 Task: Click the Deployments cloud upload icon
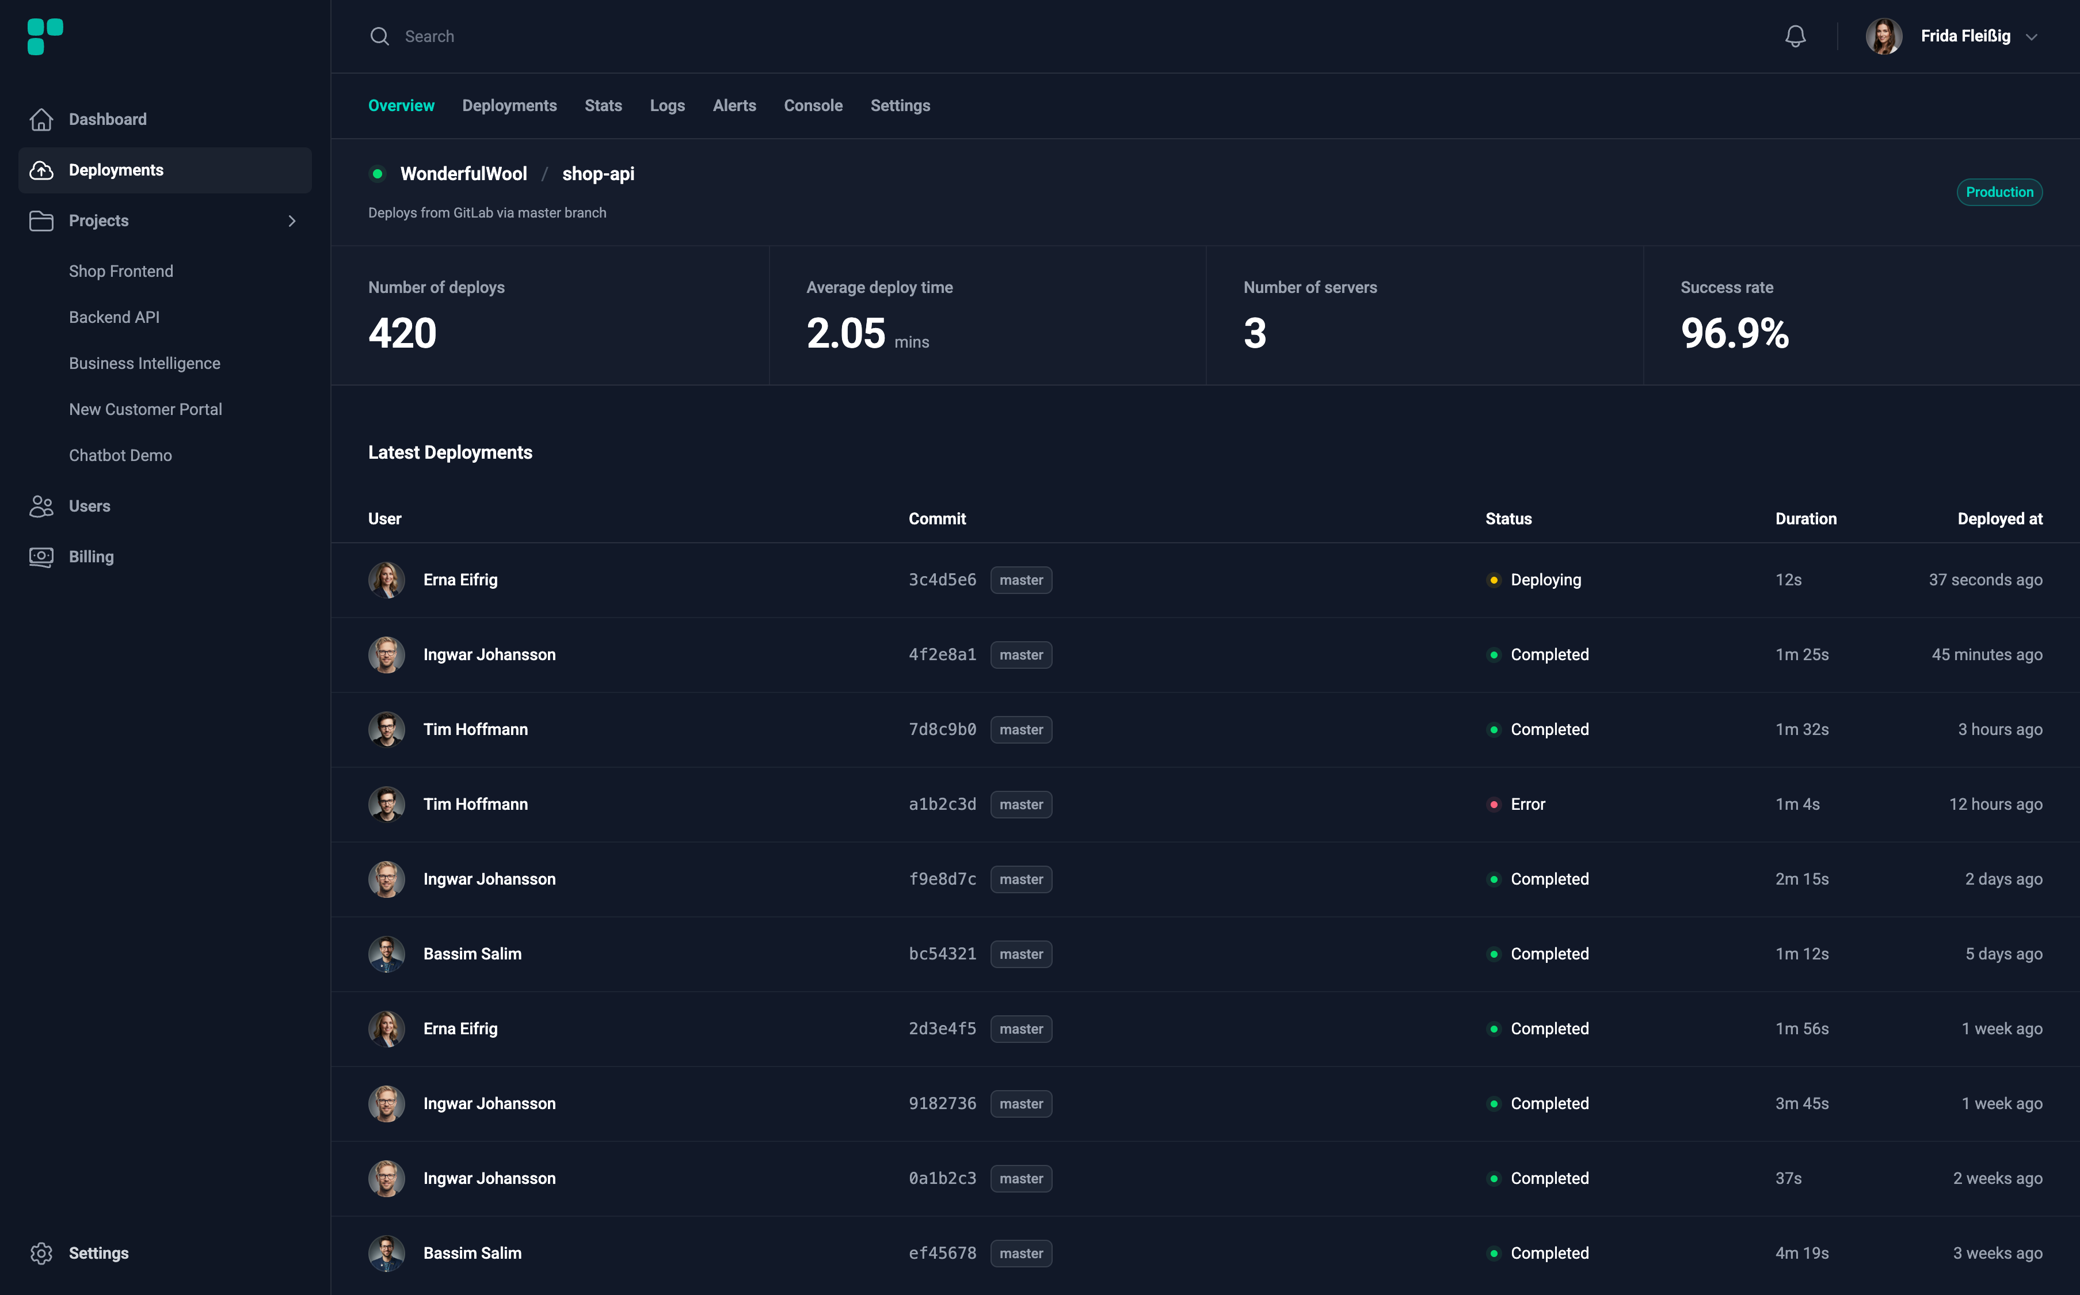41,170
